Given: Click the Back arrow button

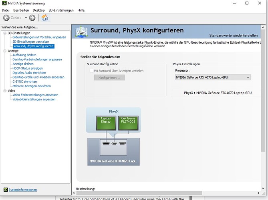Looking at the screenshot, I should (x=6, y=18).
